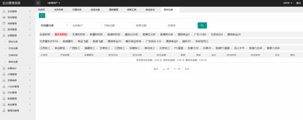Select the 北京赛车(PK10) lottery filter
Image resolution: width=303 pixels, height=120 pixels.
tap(49, 41)
